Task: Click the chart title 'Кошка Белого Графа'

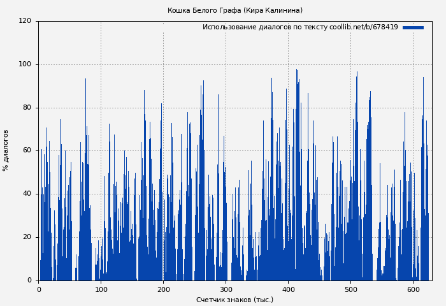Action: (x=234, y=11)
